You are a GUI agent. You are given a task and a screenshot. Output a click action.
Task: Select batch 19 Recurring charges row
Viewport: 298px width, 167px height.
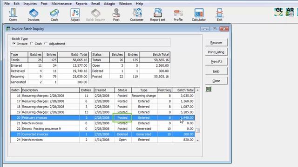coord(102,112)
